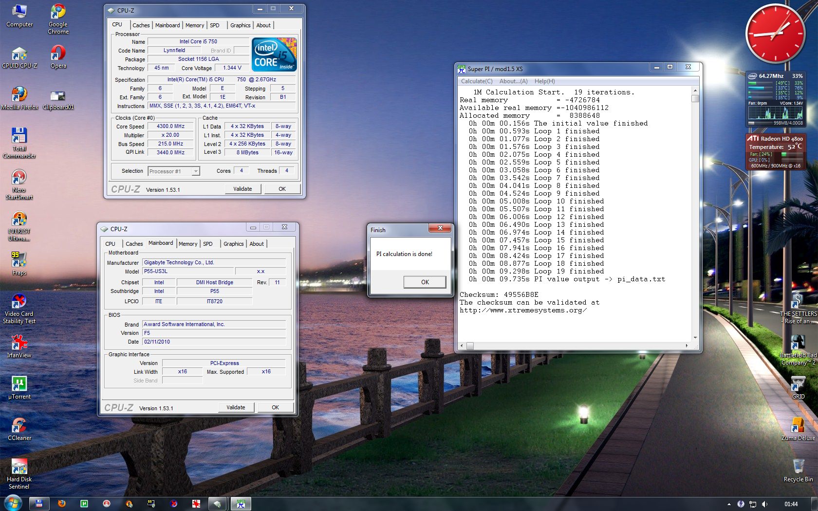Click the Super PI taskbar button
Image resolution: width=818 pixels, height=511 pixels.
point(241,504)
